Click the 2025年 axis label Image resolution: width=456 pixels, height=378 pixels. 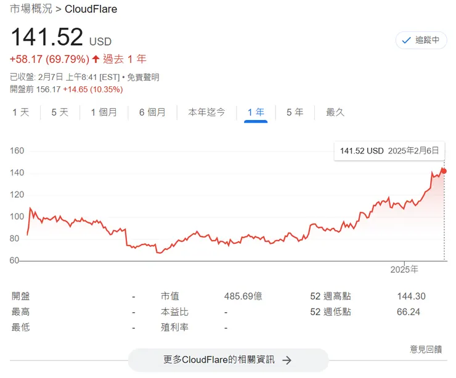[x=404, y=269]
